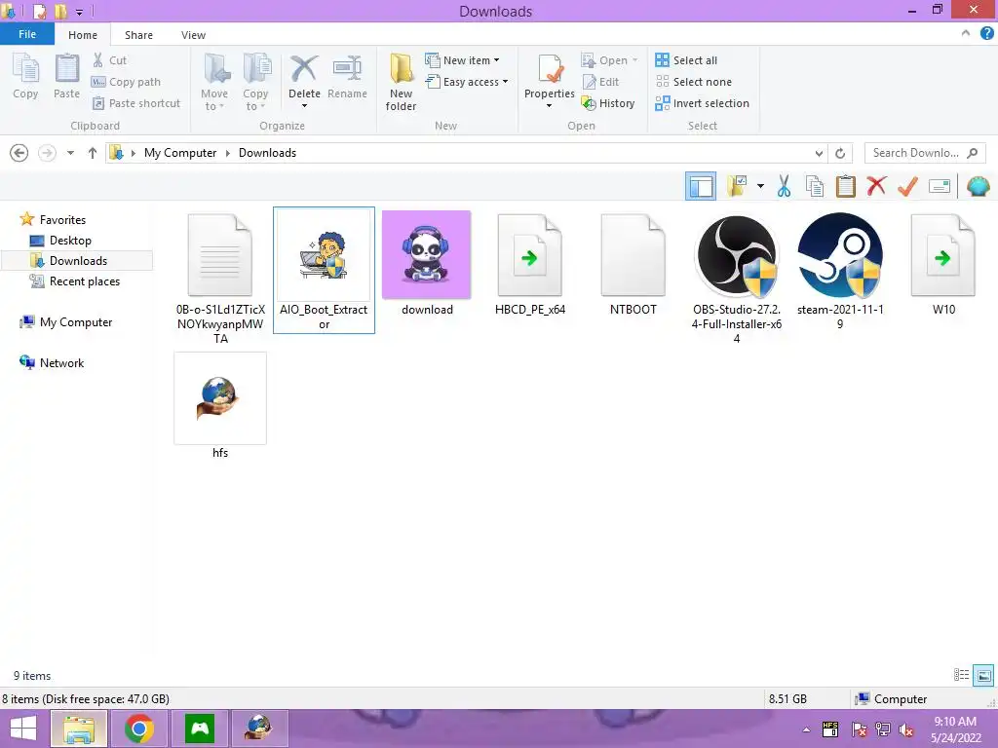Image resolution: width=998 pixels, height=748 pixels.
Task: Select the W10 file
Action: coord(943,265)
